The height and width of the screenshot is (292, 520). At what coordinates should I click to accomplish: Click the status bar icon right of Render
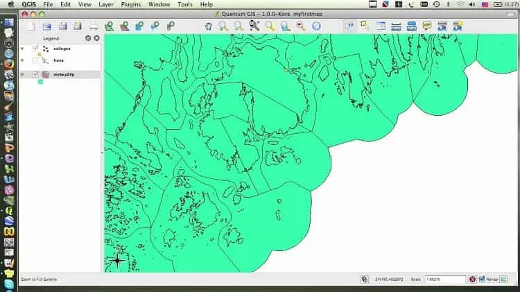pos(503,280)
